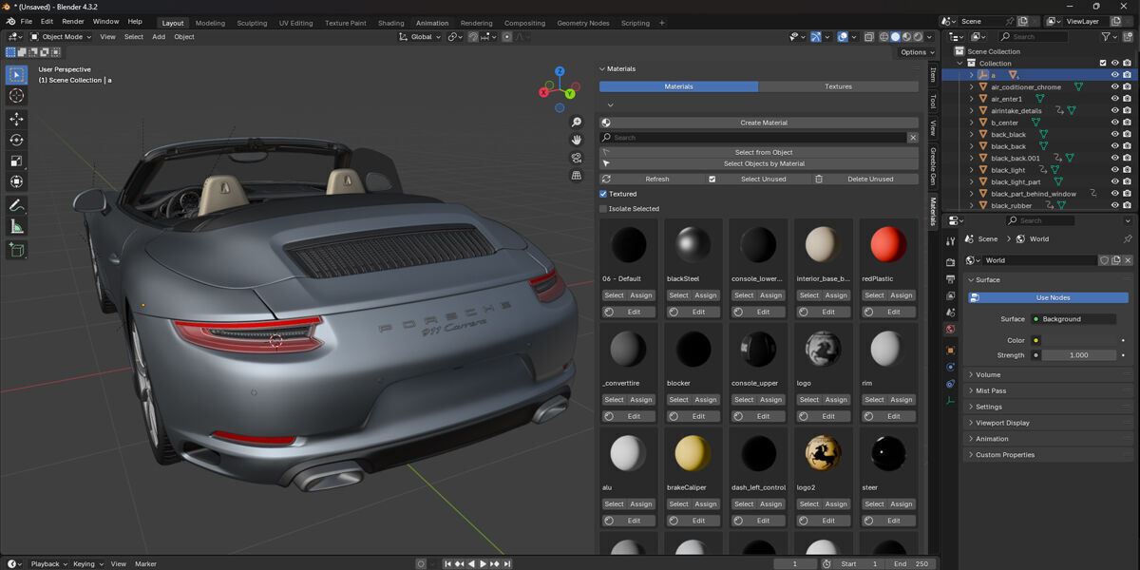Toggle Collection exclude checkbox in the outliner
1140x570 pixels.
pyautogui.click(x=1103, y=64)
